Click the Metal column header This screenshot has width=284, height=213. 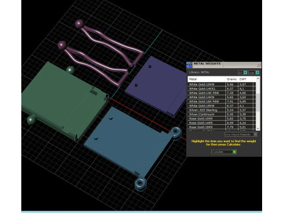pos(206,79)
